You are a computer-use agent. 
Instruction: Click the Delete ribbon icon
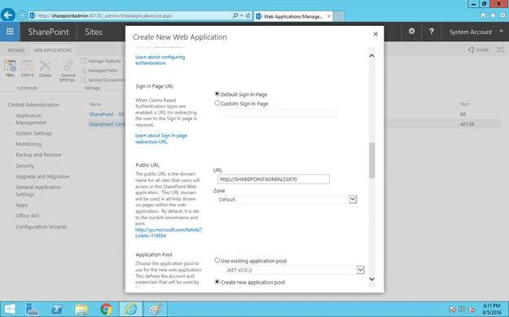tap(45, 68)
